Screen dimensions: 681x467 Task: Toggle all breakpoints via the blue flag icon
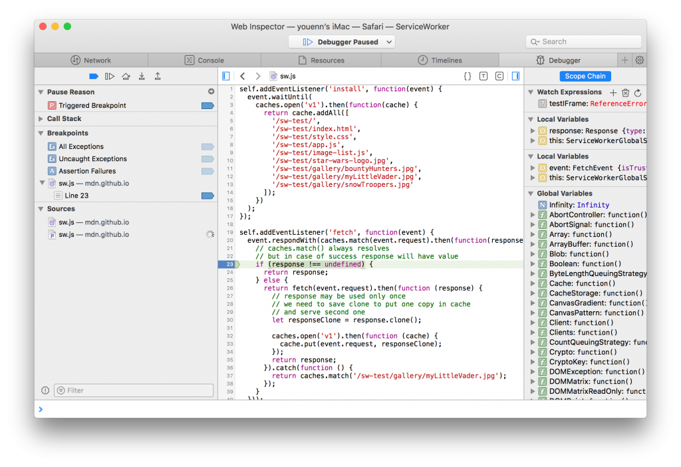pyautogui.click(x=92, y=76)
